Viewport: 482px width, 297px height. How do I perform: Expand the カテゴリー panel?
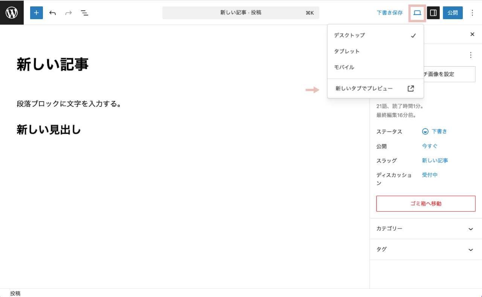pyautogui.click(x=425, y=228)
